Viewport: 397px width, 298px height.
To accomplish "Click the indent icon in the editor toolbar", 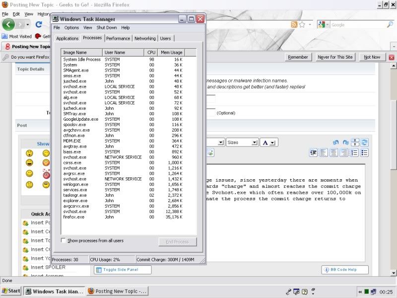I will [314, 153].
